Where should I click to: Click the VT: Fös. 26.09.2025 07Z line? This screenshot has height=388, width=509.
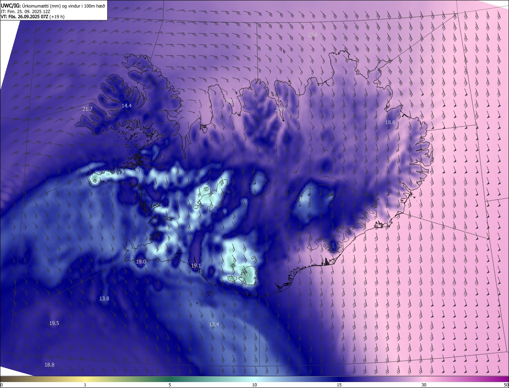33,17
